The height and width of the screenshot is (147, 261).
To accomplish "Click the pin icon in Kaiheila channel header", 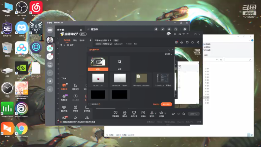I will click(x=162, y=29).
